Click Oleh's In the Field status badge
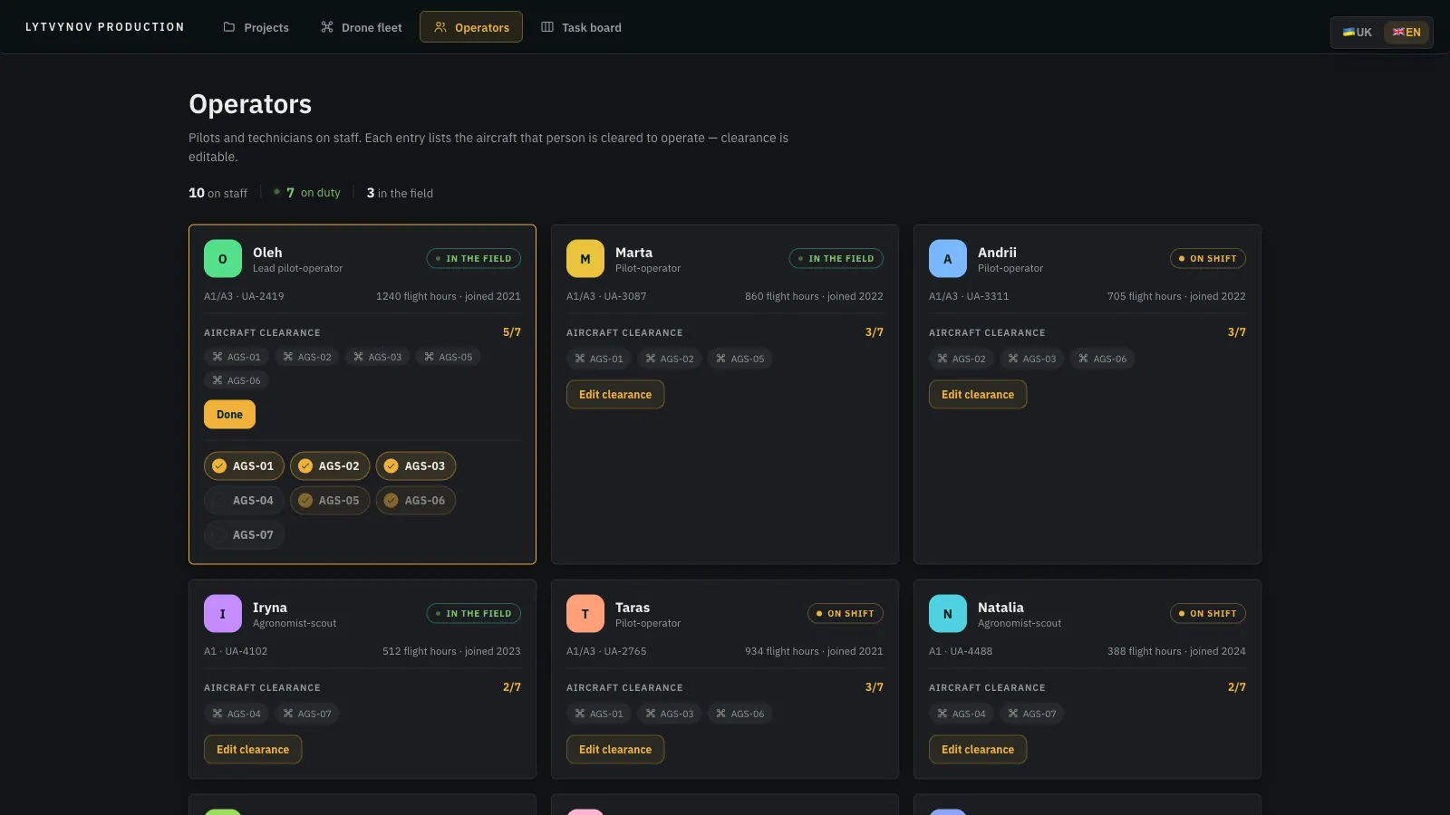 coord(474,259)
